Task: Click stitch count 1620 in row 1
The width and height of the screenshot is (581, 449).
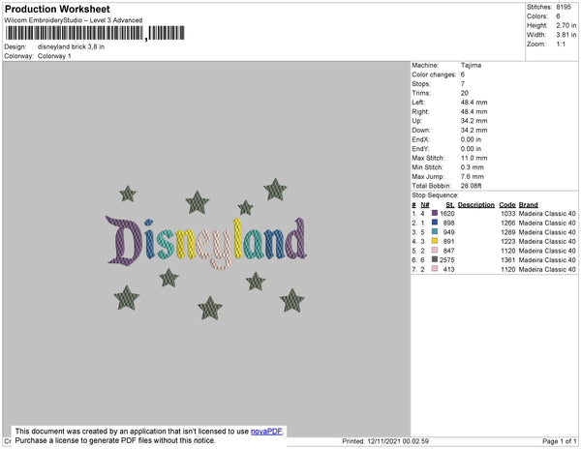Action: 447,214
